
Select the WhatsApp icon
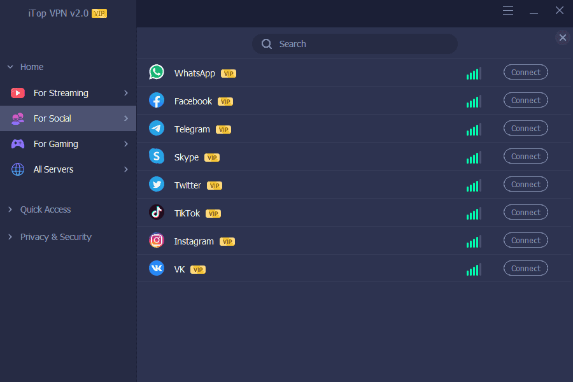click(156, 72)
